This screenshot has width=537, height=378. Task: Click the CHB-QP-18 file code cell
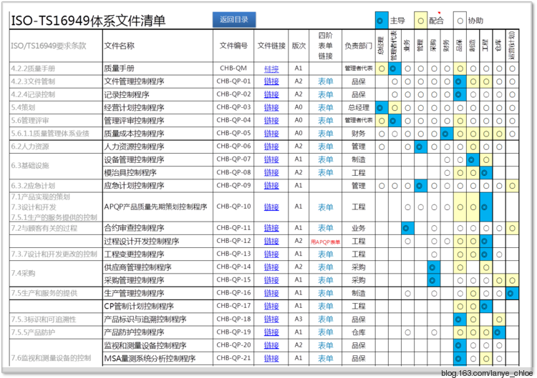tap(233, 319)
